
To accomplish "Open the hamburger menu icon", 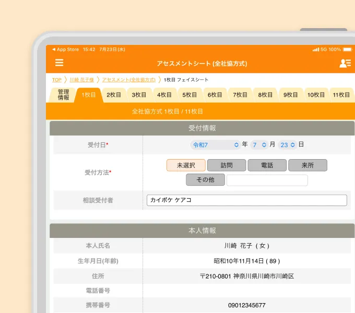I will coord(60,63).
